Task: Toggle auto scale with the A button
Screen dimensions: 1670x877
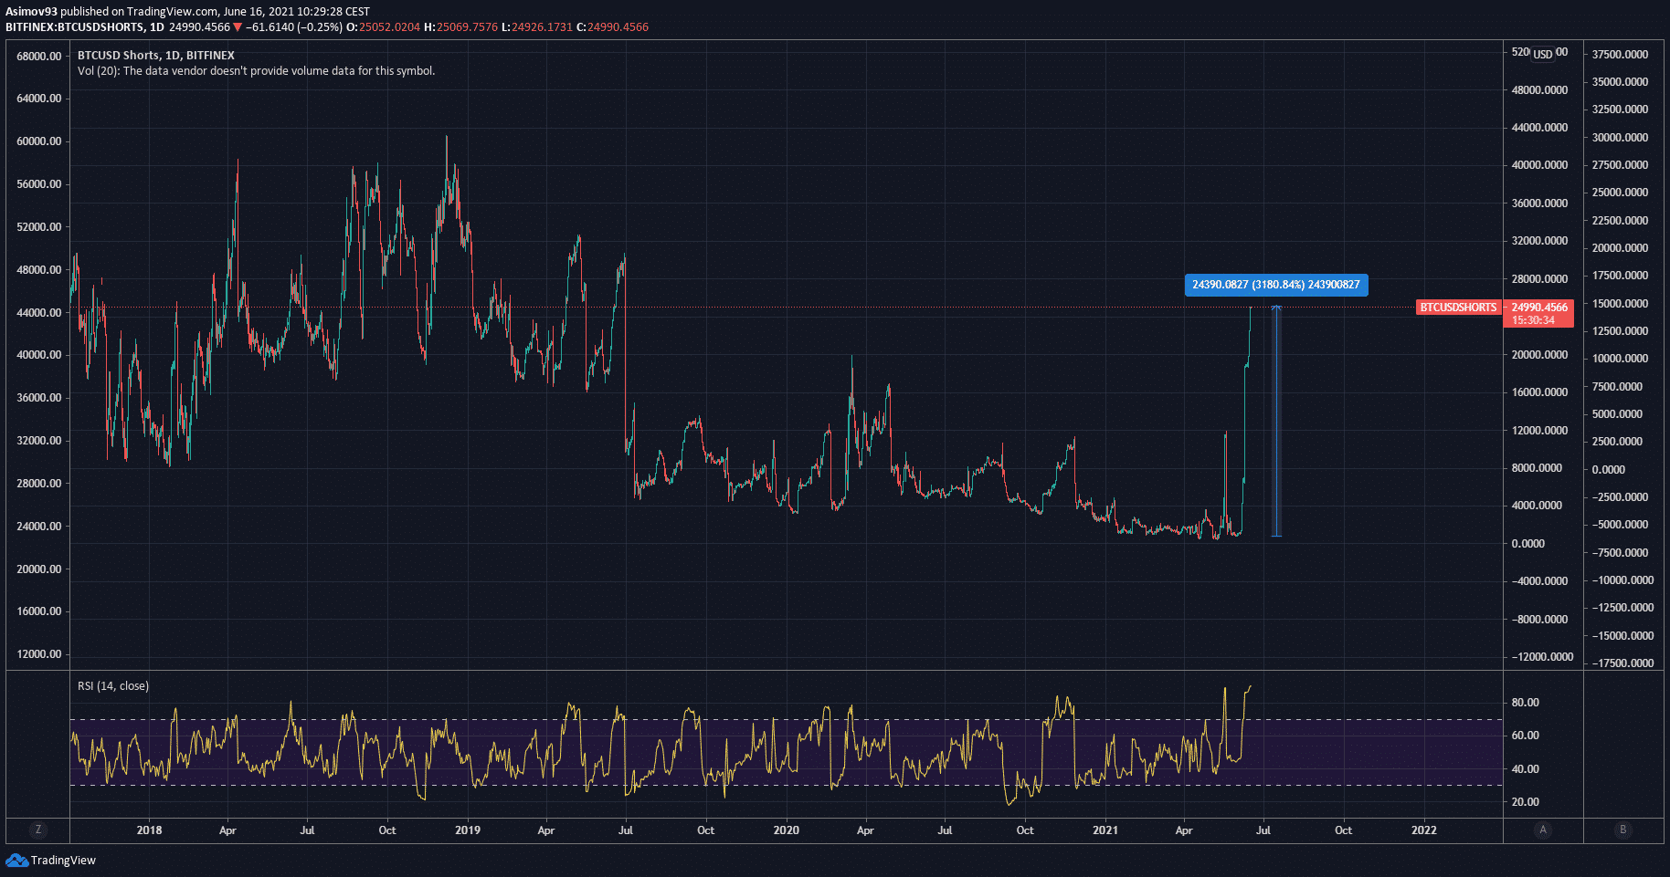Action: coord(1543,830)
